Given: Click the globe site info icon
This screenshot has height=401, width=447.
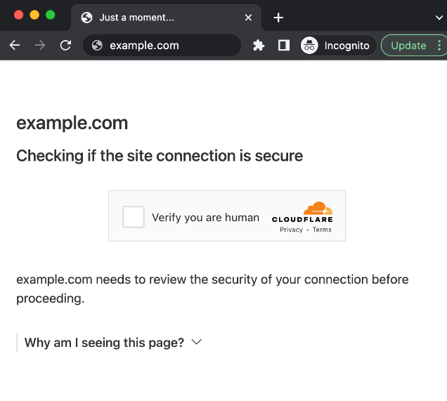Looking at the screenshot, I should [97, 46].
